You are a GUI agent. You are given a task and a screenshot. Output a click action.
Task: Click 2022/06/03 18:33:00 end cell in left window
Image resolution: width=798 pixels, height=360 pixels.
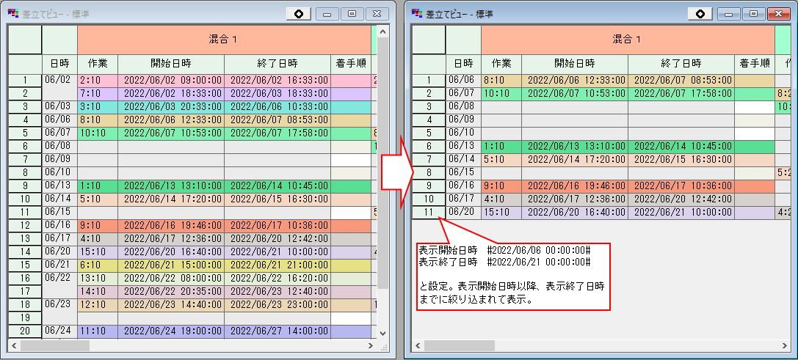[x=278, y=94]
